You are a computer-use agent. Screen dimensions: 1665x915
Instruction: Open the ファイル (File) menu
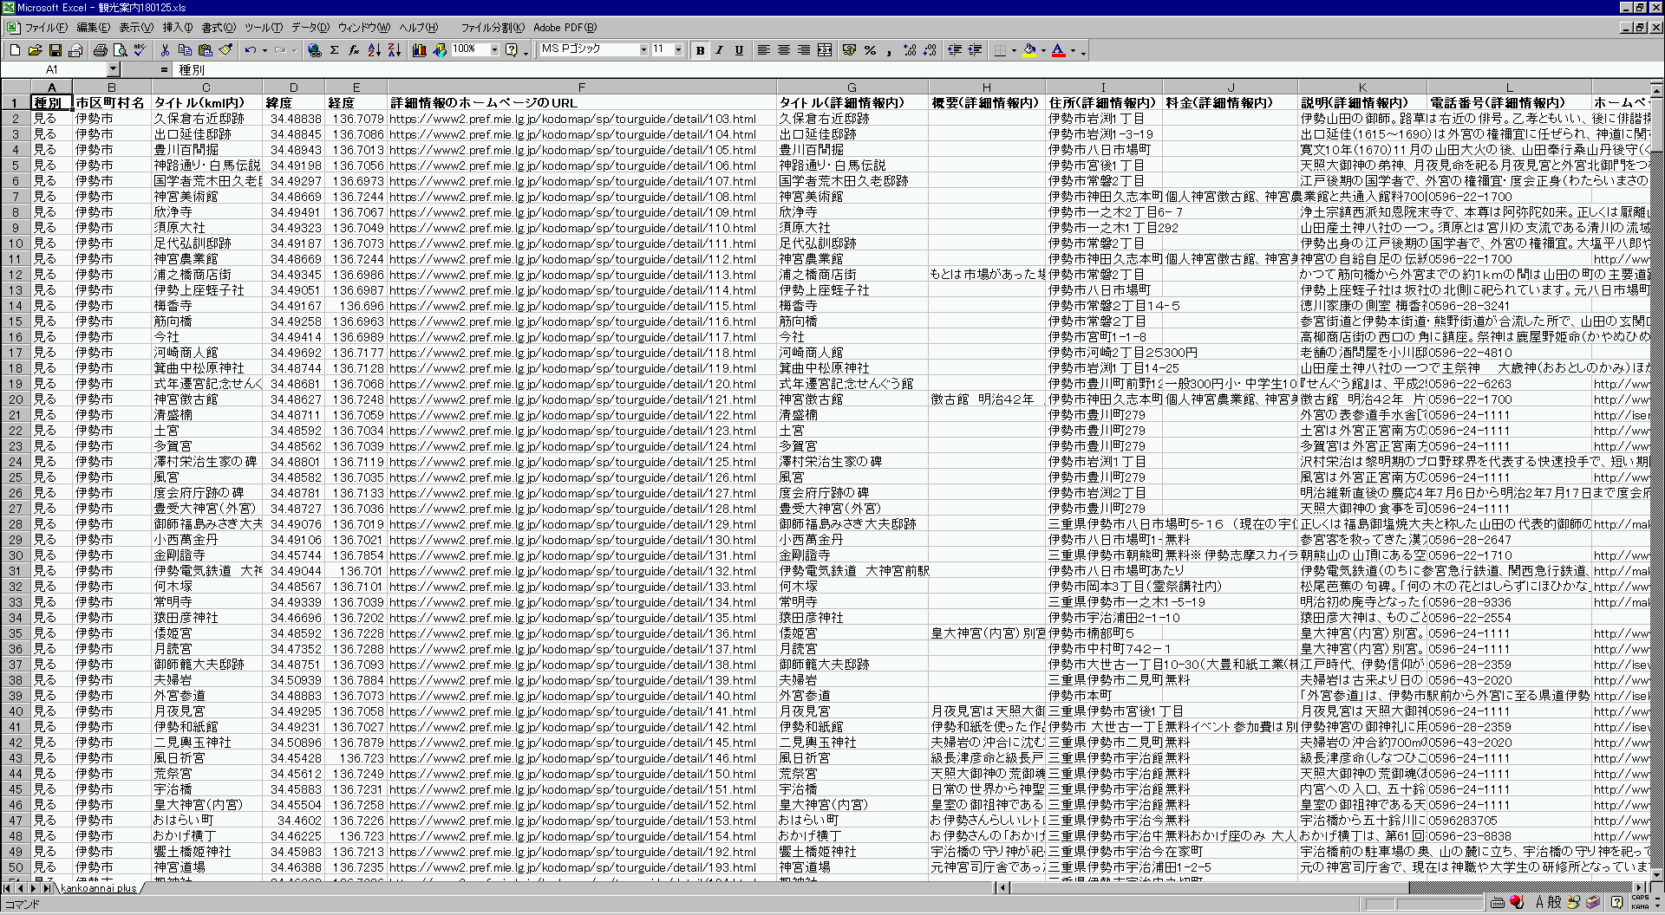click(x=46, y=28)
